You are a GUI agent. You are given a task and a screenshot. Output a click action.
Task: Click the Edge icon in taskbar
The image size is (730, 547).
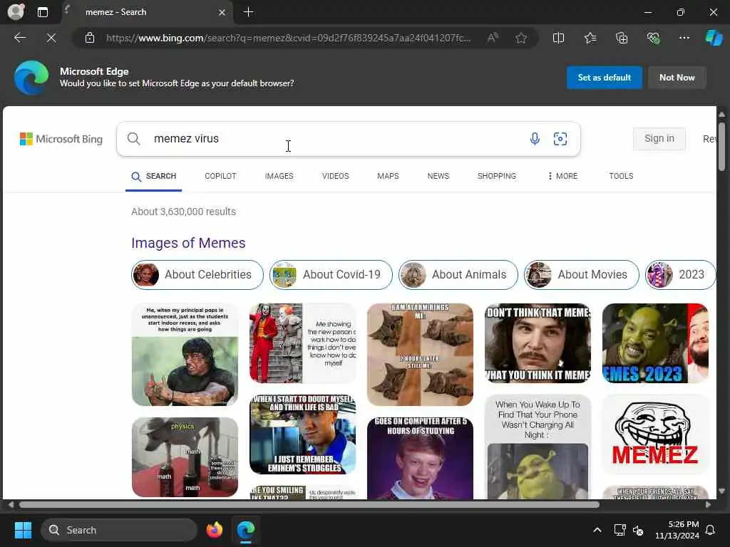pyautogui.click(x=245, y=530)
